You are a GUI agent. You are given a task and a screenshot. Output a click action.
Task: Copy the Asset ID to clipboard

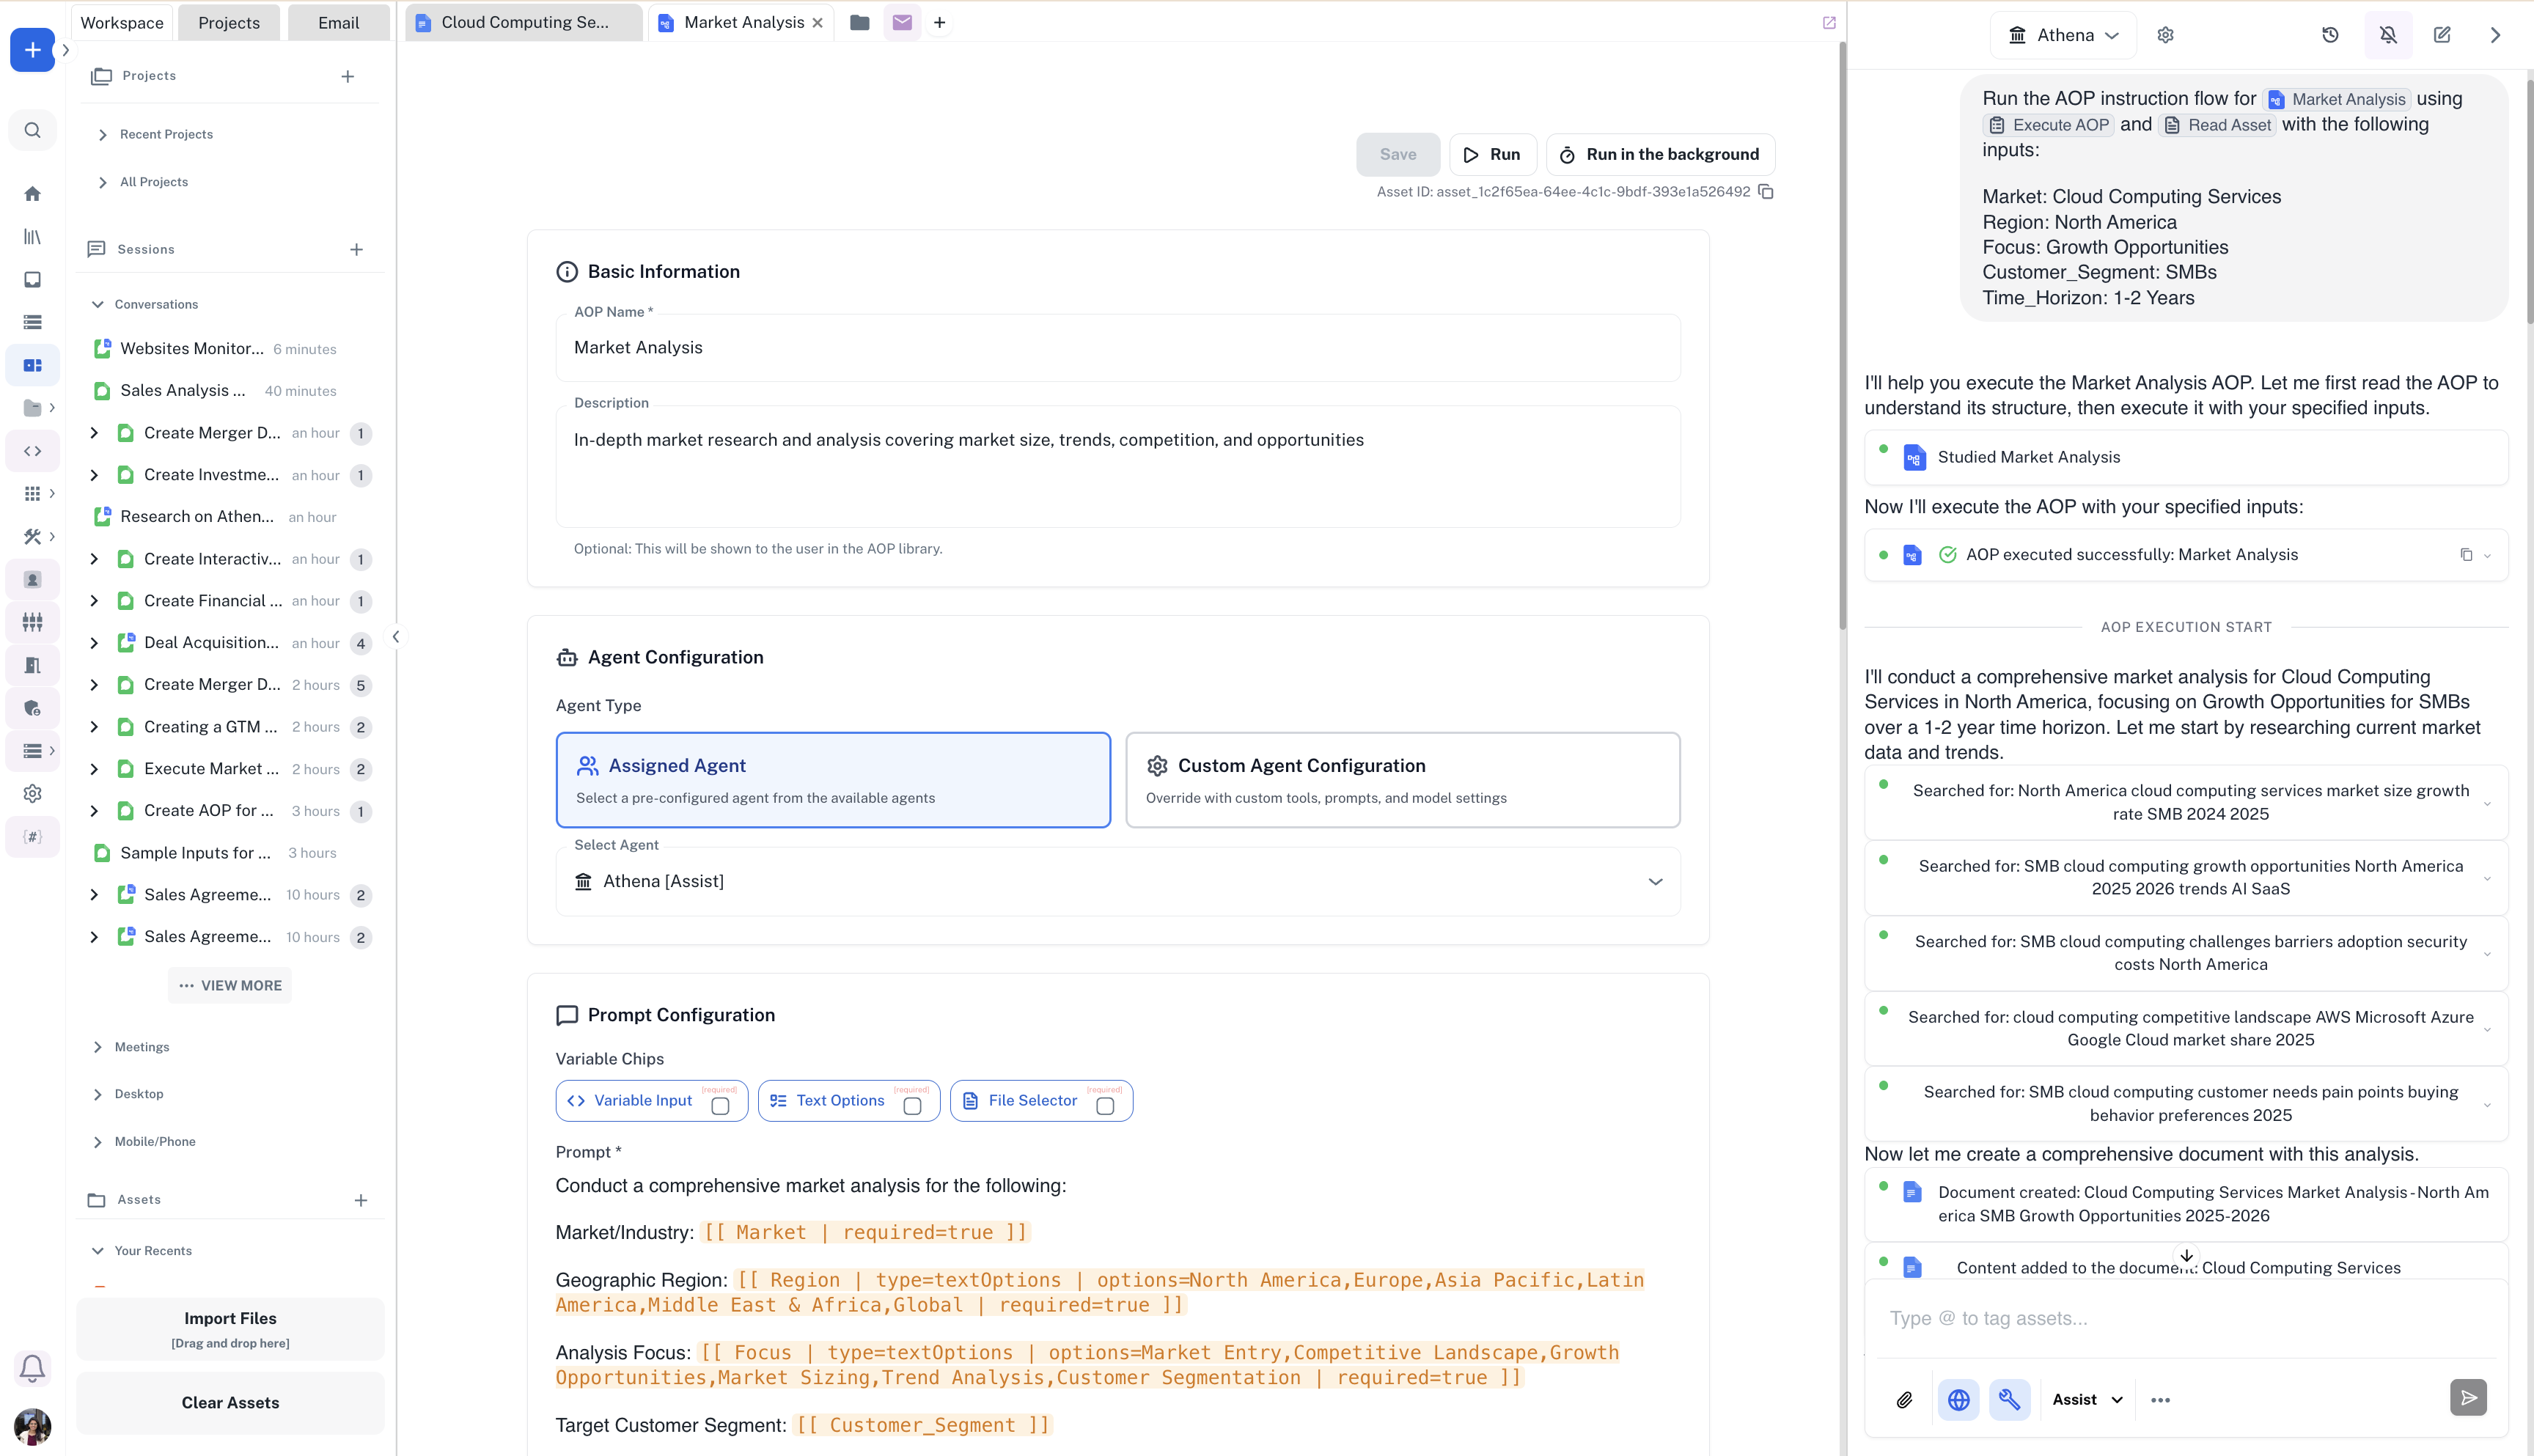coord(1766,191)
